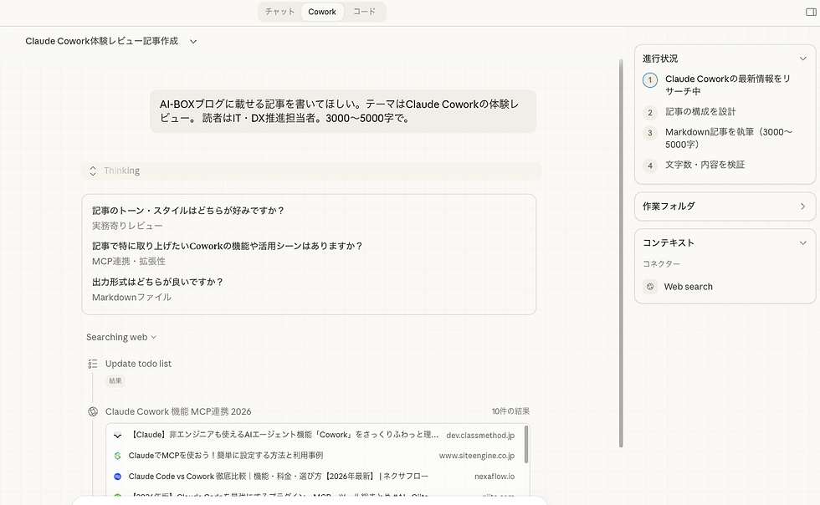
Task: Click the Claude Cowork 機能 MCP連携 2026 query text
Action: coord(177,411)
